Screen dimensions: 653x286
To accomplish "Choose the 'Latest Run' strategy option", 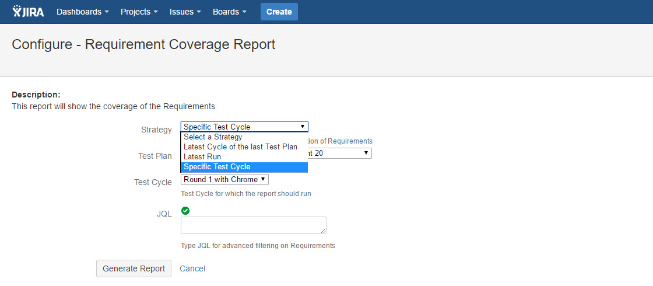I will [244, 157].
